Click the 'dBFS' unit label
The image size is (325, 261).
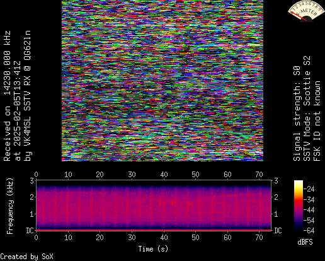tap(305, 242)
